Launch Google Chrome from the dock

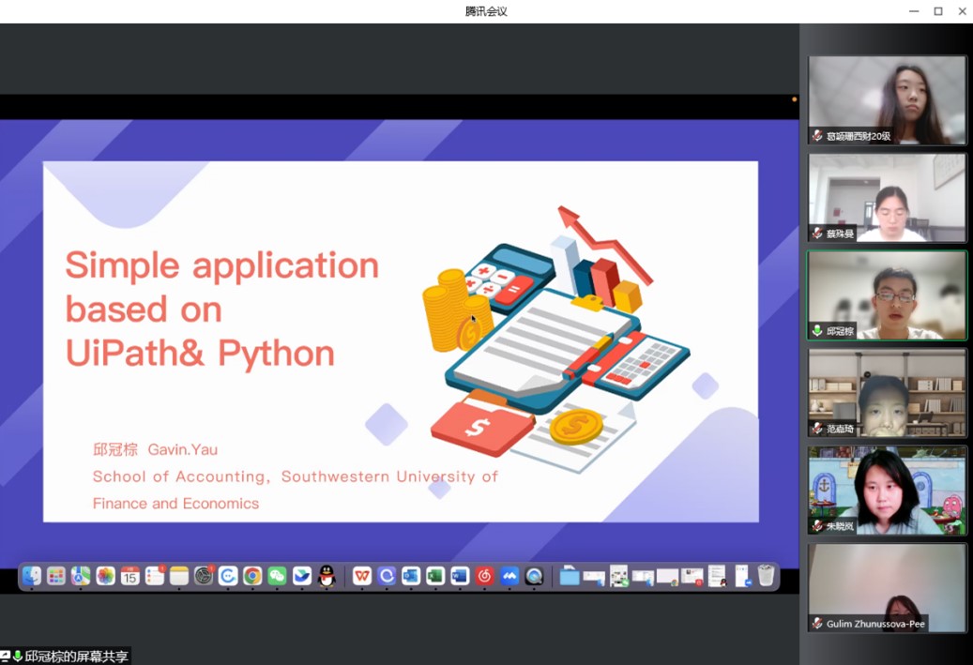[252, 576]
